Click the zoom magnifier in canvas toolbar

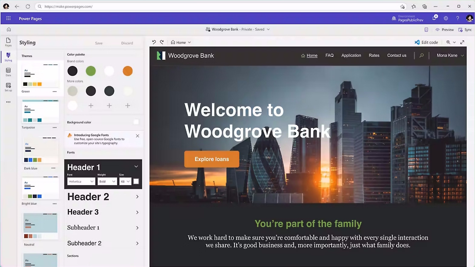(448, 42)
